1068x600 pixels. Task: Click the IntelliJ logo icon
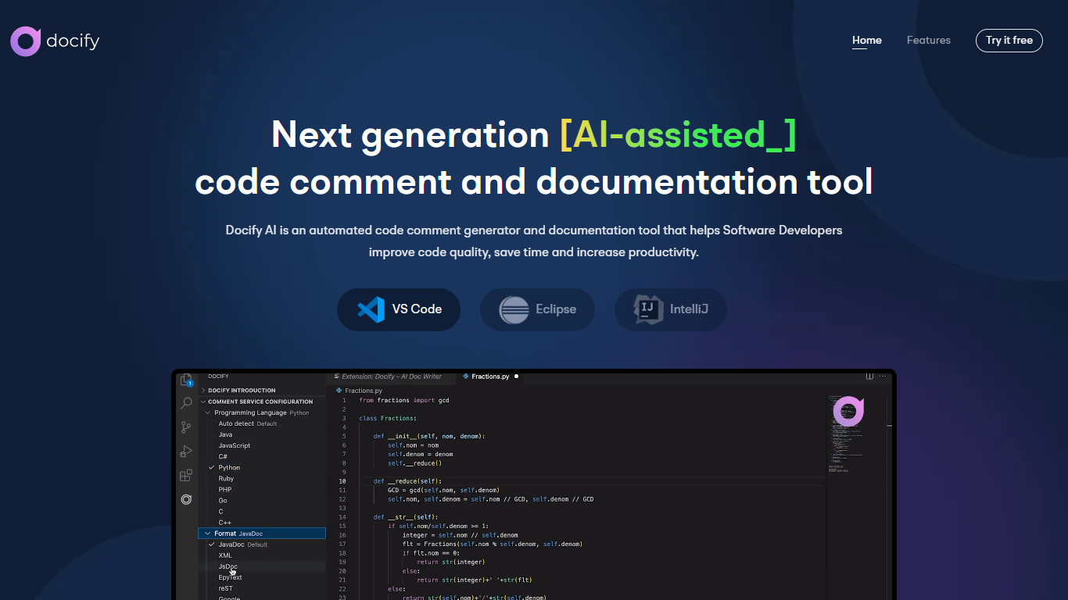pyautogui.click(x=648, y=309)
